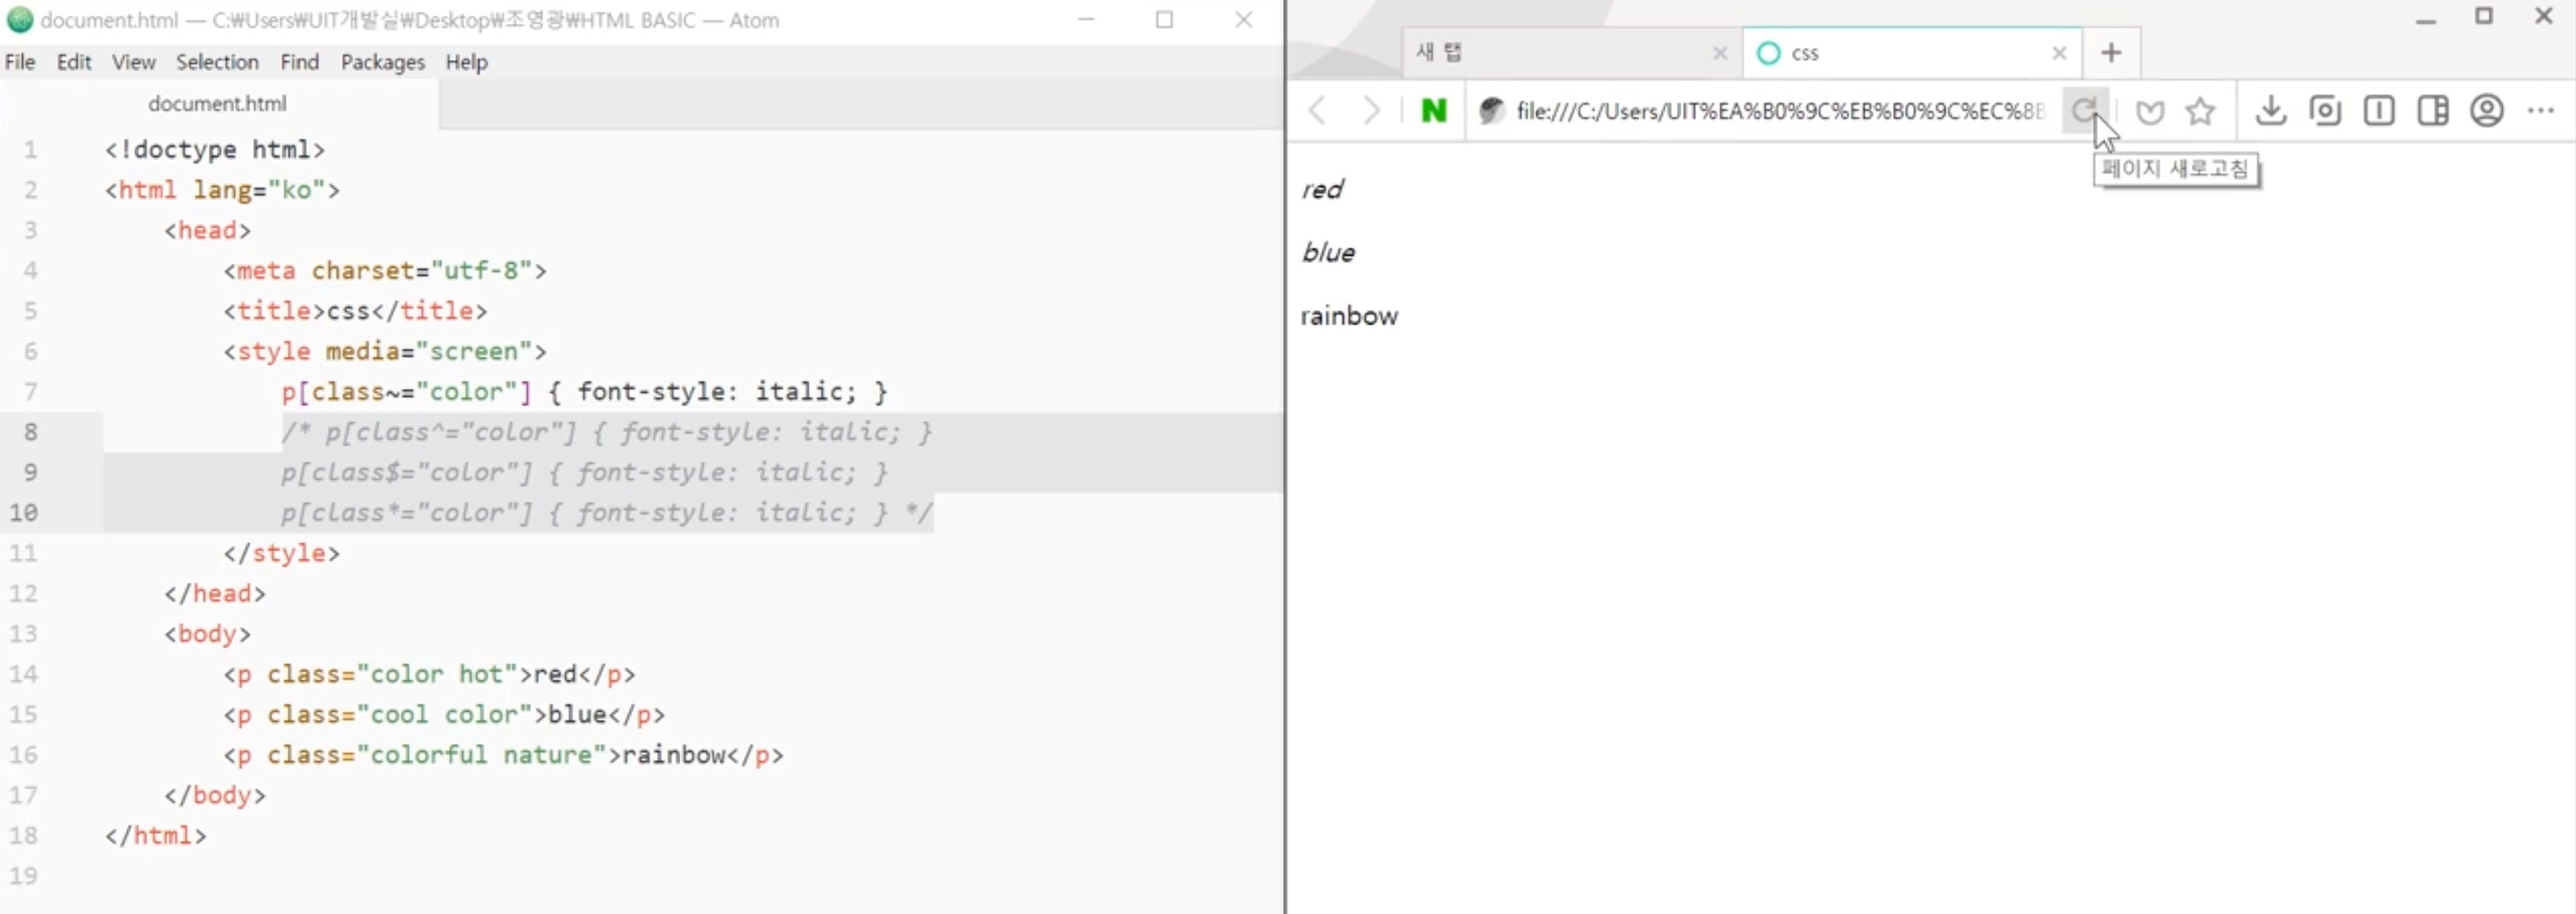
Task: Close the css browser tab
Action: pyautogui.click(x=2059, y=53)
